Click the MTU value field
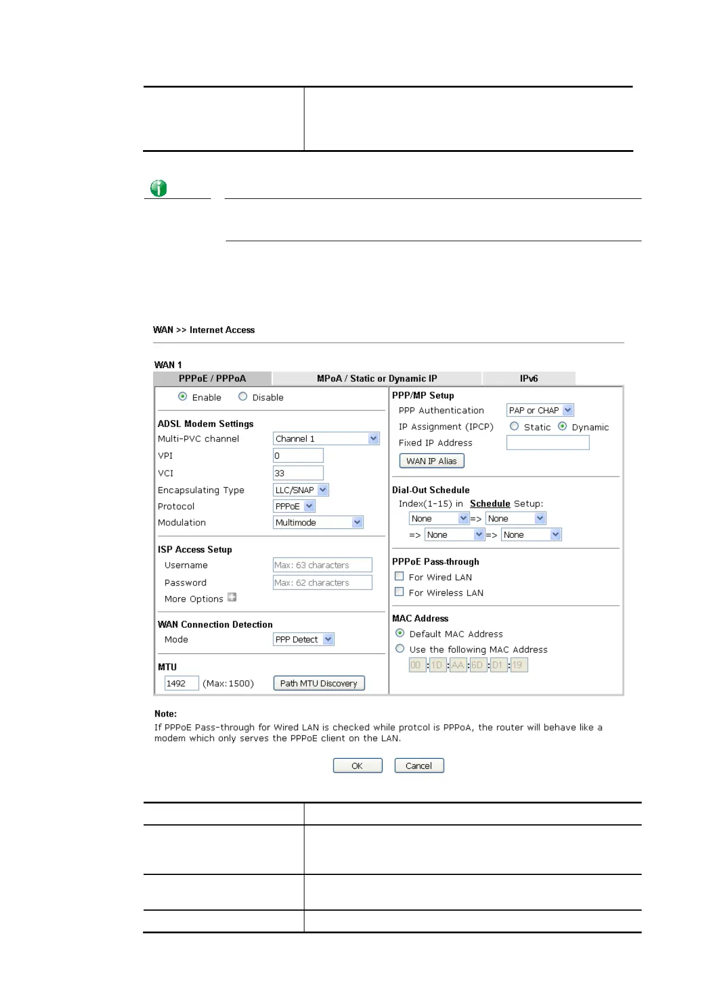This screenshot has height=1003, width=709. (x=181, y=684)
